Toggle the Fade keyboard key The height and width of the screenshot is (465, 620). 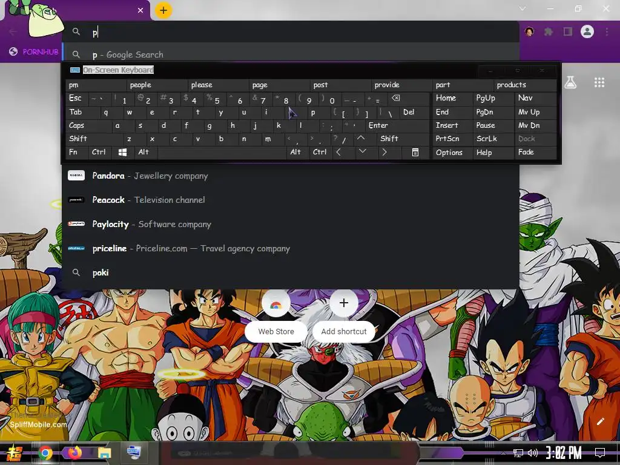(x=535, y=152)
